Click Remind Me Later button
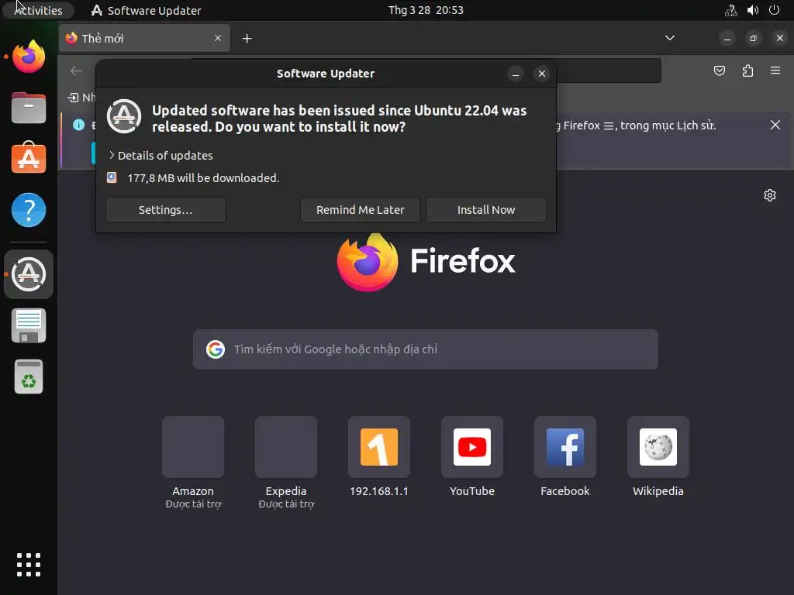Screen dimensions: 794x595 click(360, 210)
